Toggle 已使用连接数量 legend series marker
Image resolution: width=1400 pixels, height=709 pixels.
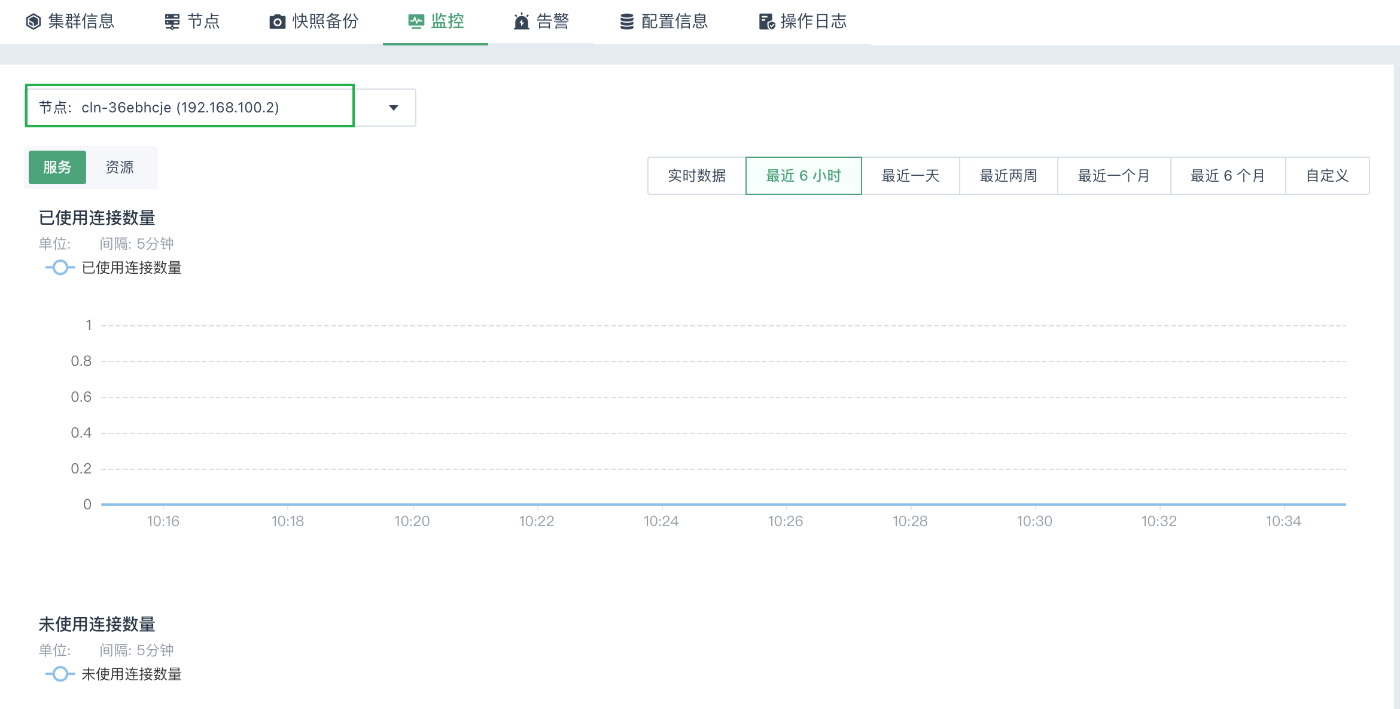60,267
